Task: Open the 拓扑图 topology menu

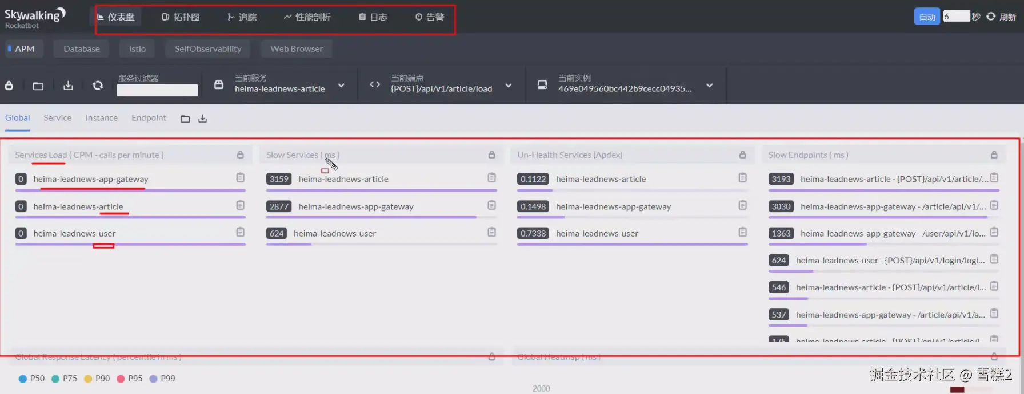Action: (181, 17)
